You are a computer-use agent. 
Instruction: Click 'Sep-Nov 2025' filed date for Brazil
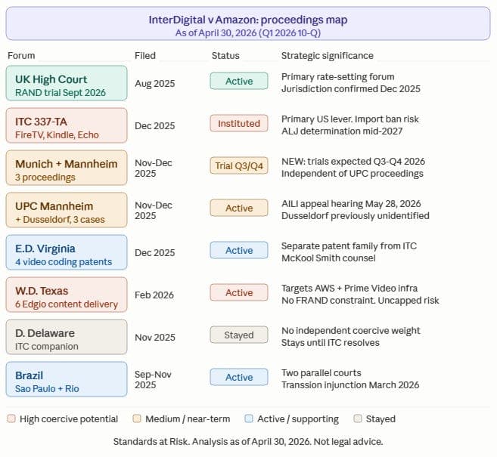tap(153, 380)
